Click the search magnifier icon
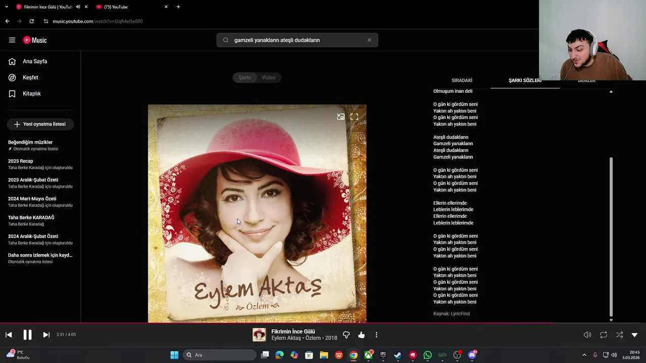The height and width of the screenshot is (363, 646). pyautogui.click(x=226, y=40)
